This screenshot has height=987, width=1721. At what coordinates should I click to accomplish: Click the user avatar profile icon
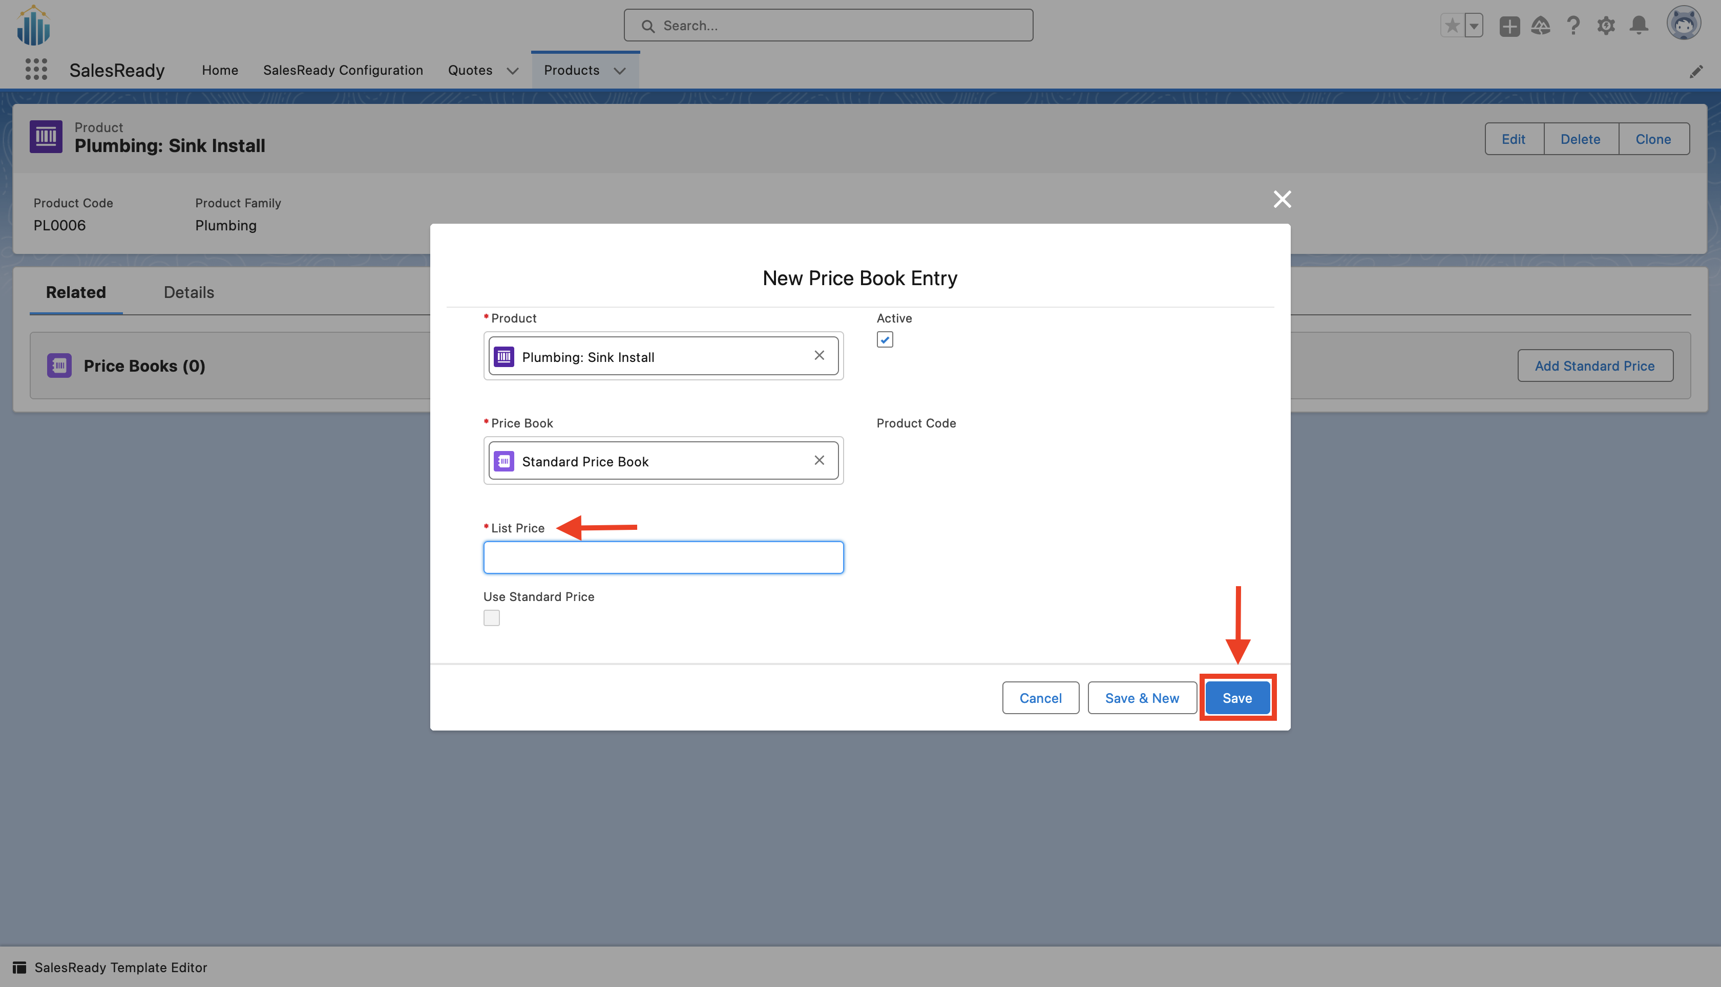1684,24
